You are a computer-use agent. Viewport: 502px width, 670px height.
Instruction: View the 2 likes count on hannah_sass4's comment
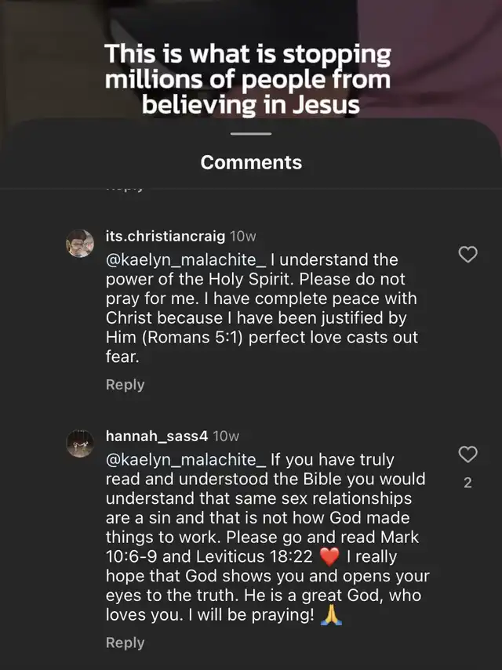pyautogui.click(x=467, y=483)
